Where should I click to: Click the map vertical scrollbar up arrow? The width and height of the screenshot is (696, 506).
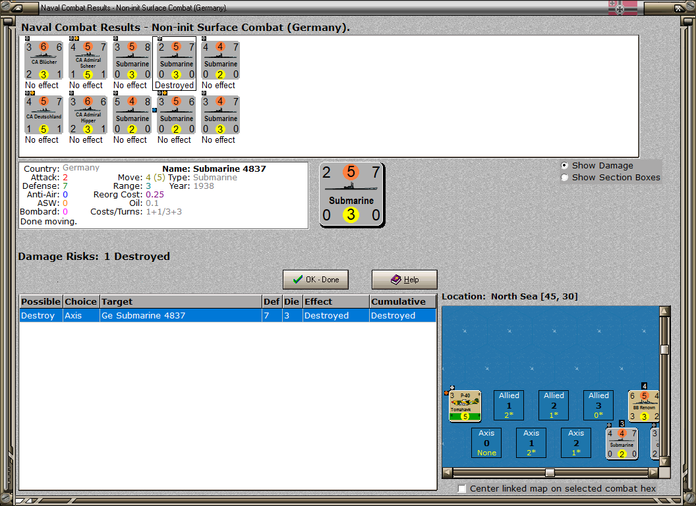pyautogui.click(x=664, y=311)
